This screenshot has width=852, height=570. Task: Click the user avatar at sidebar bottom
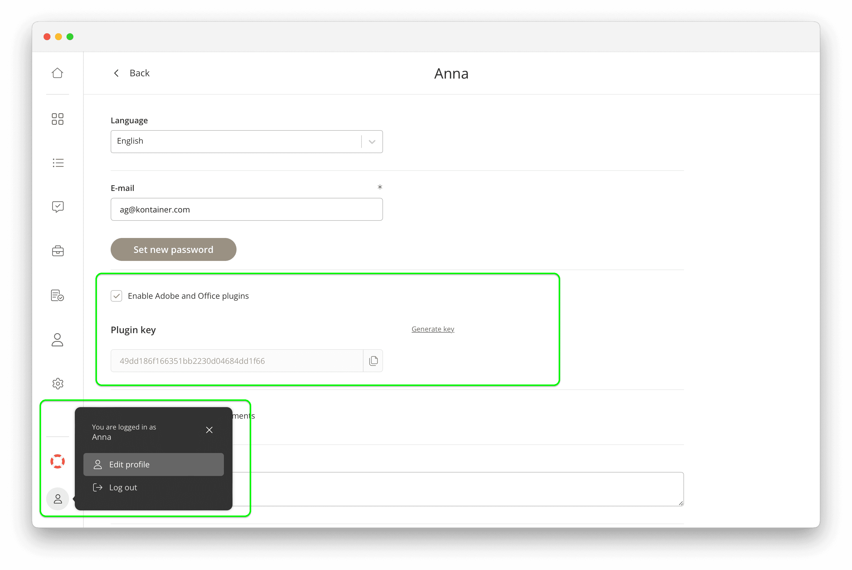(x=57, y=499)
